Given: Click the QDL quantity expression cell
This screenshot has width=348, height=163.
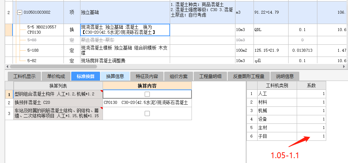Looking at the screenshot, I should [271, 30].
